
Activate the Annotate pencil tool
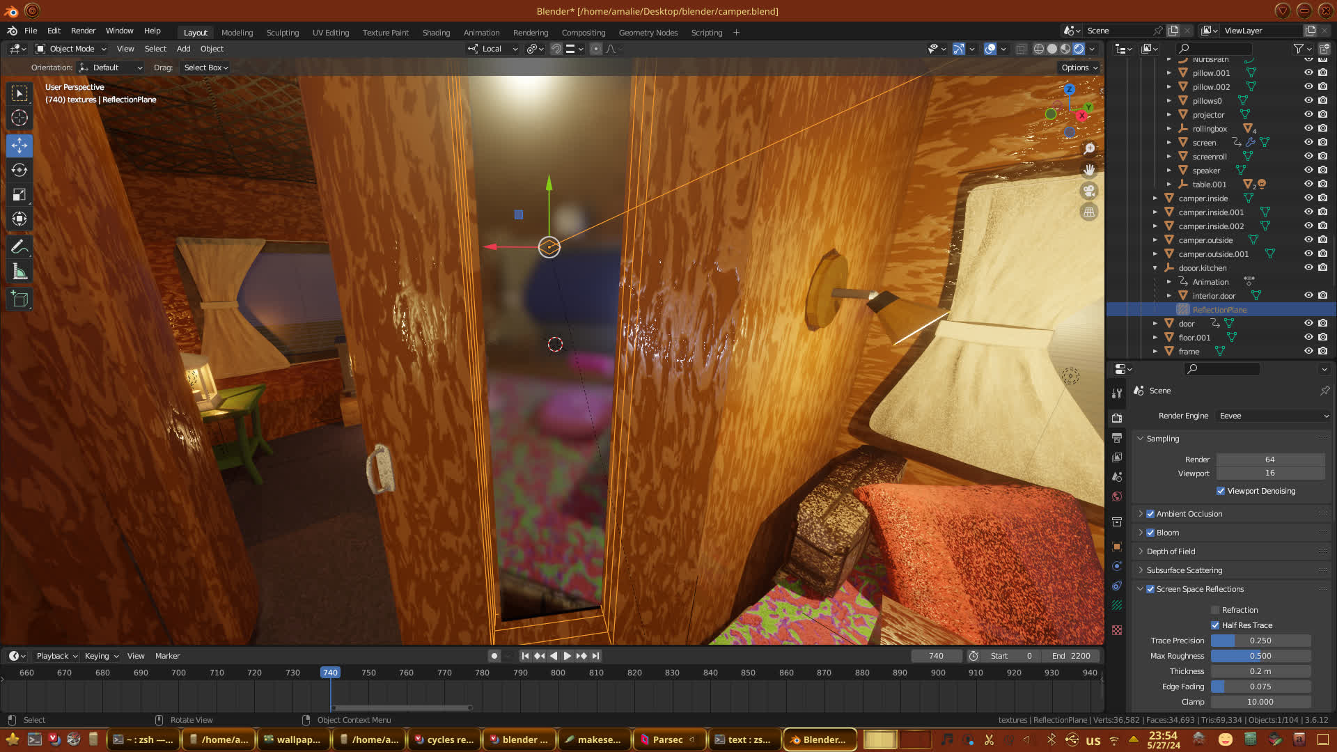pyautogui.click(x=19, y=246)
